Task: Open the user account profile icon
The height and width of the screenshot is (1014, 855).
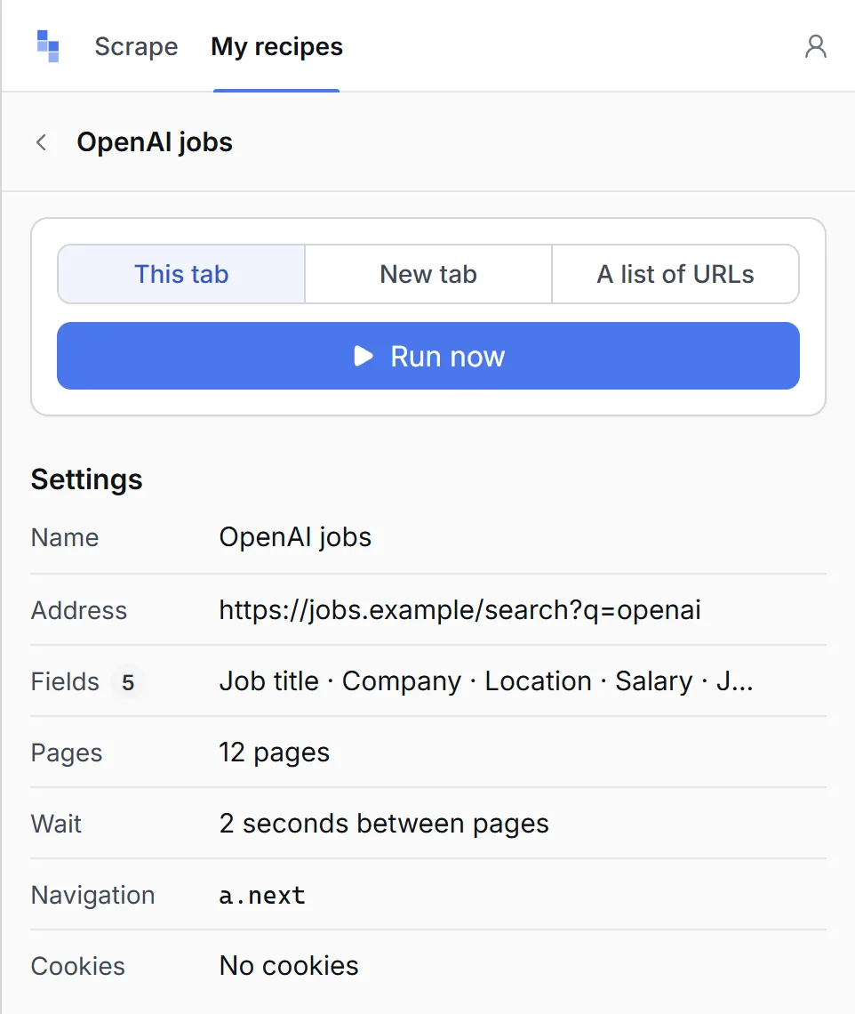Action: 816,46
